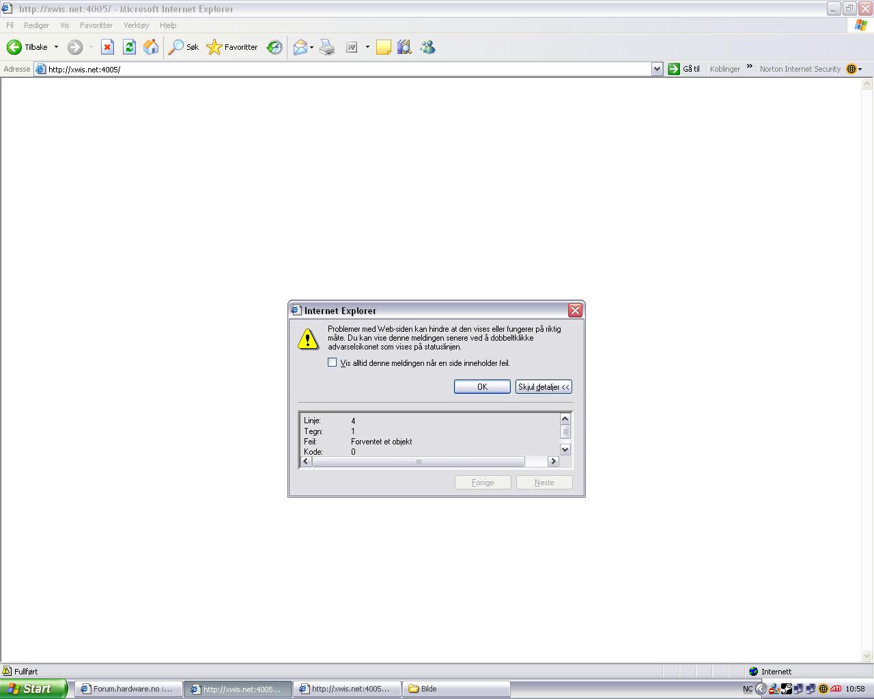
Task: Click the green Tilbake back arrow
Action: coord(14,47)
